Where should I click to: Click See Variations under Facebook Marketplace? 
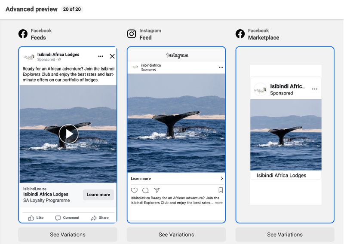click(285, 235)
